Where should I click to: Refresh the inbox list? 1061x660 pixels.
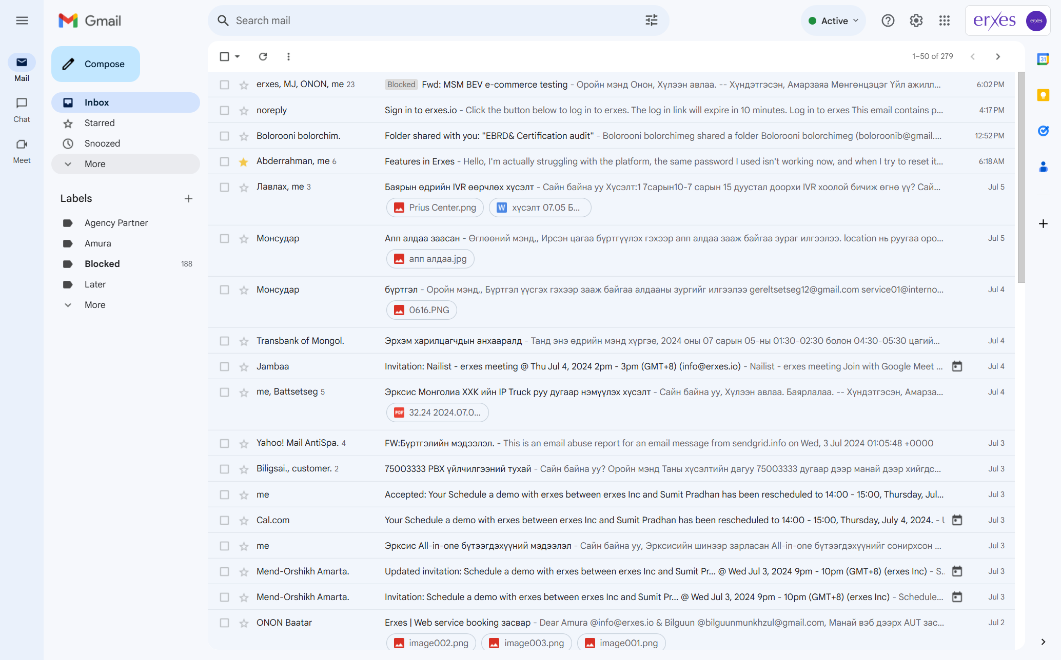pyautogui.click(x=263, y=56)
